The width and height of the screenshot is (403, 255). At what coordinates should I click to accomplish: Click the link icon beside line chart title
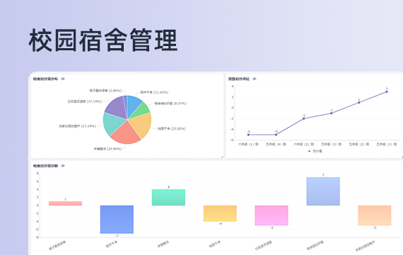tap(255, 79)
